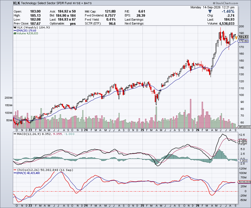This screenshot has height=208, width=251.
Task: Click the Optionable yes value
Action: click(73, 23)
